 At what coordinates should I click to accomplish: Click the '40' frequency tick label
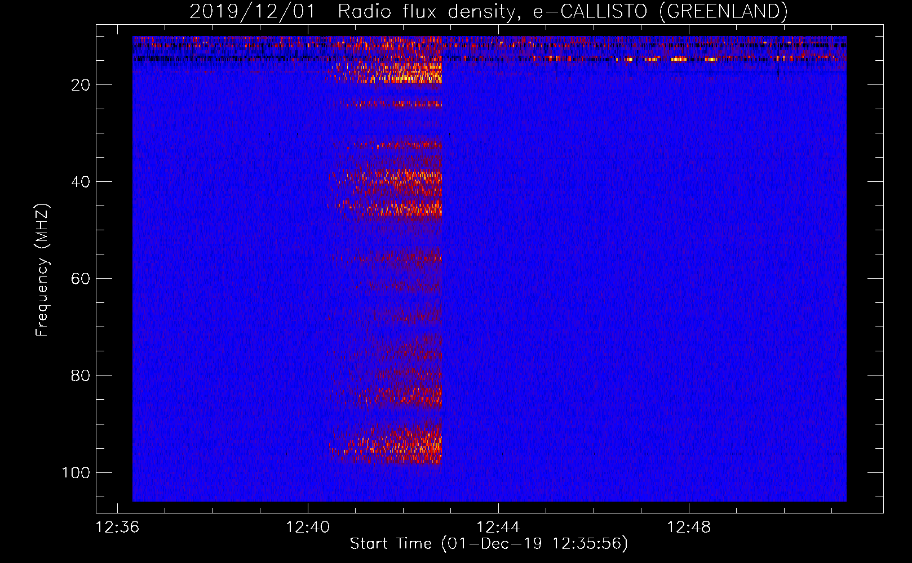coord(81,182)
